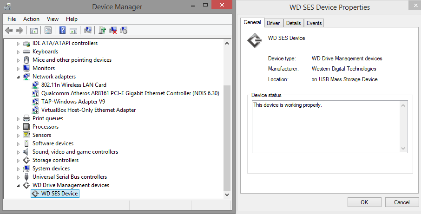421x214 pixels.
Task: Open the Action menu
Action: tap(31, 19)
